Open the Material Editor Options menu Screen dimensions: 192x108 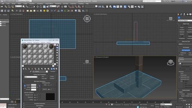[43, 43]
